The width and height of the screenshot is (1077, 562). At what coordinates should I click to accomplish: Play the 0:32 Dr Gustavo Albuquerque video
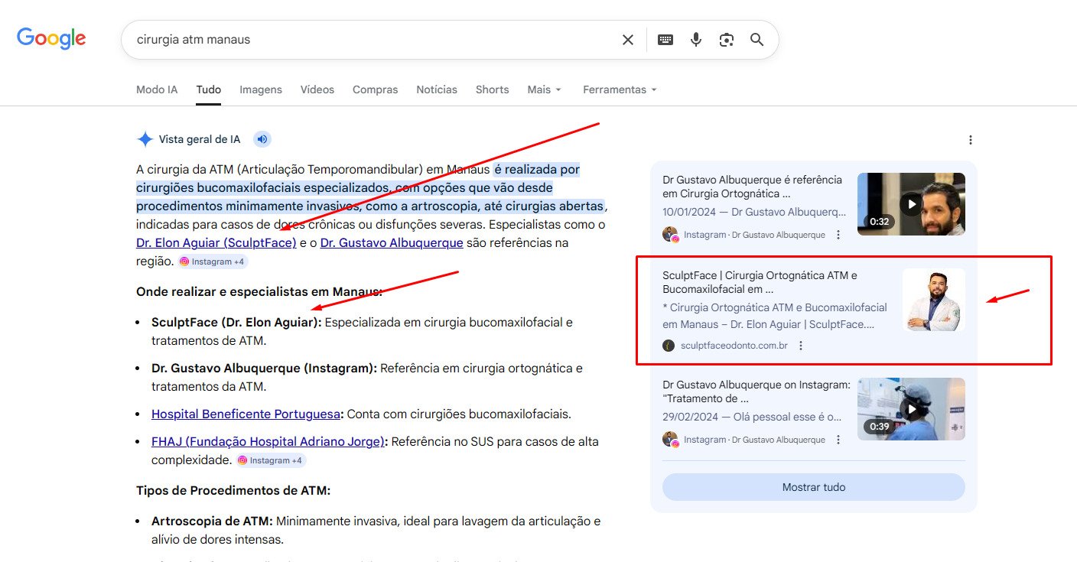click(911, 204)
